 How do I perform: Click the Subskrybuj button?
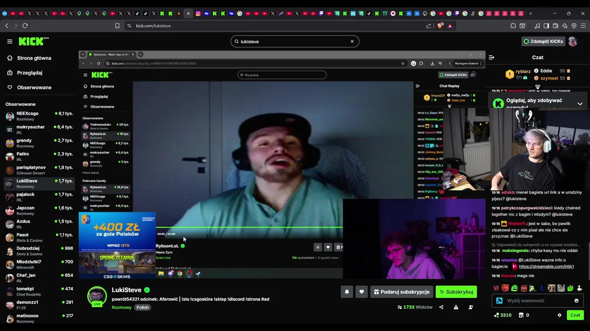(x=456, y=292)
